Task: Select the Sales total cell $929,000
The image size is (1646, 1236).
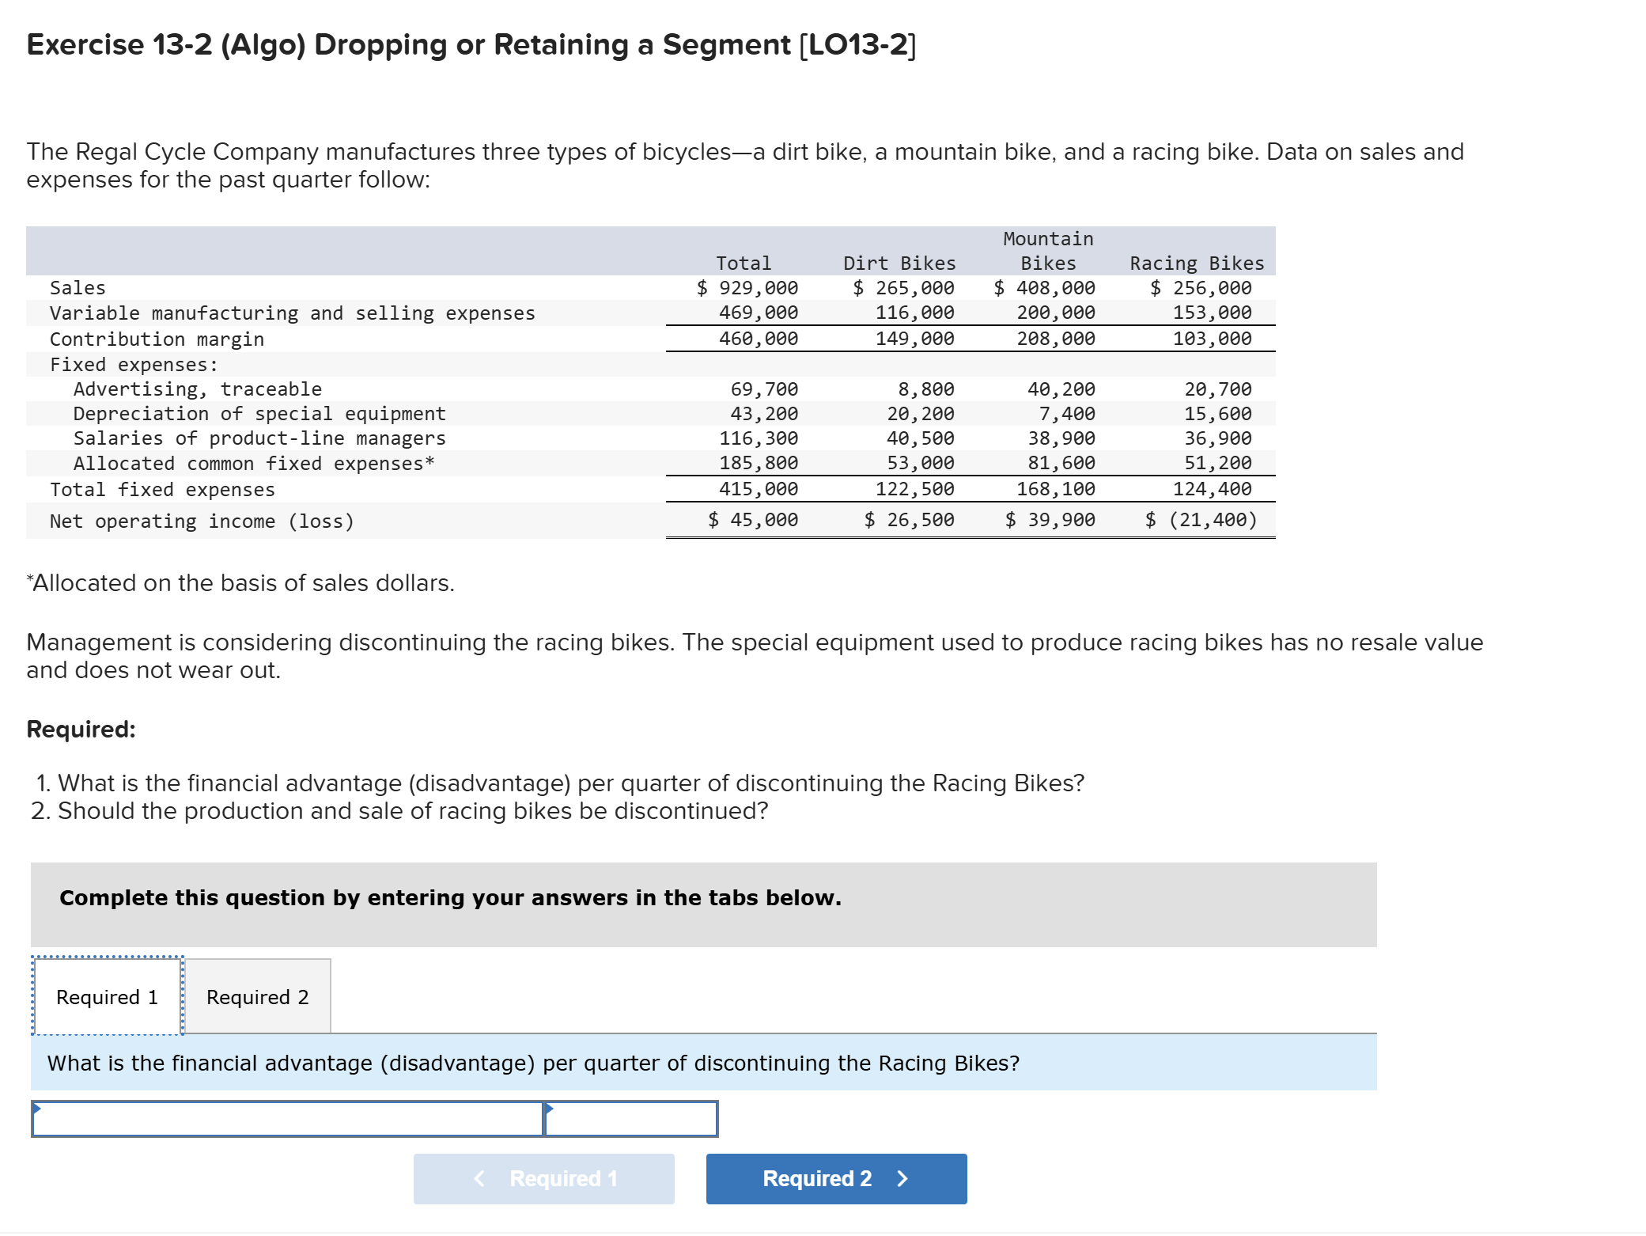Action: (747, 287)
